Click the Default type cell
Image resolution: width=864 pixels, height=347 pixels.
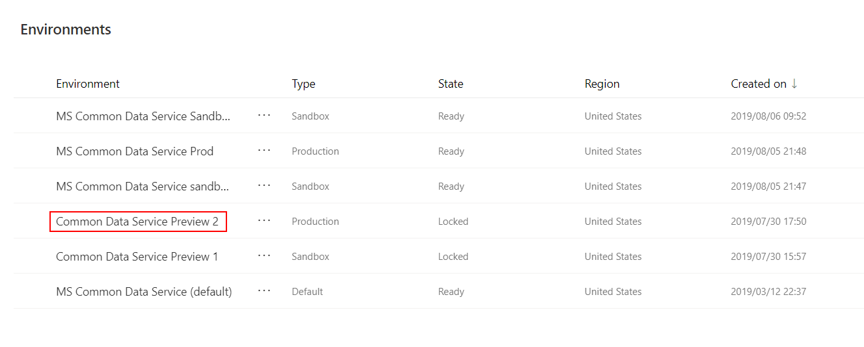click(307, 292)
